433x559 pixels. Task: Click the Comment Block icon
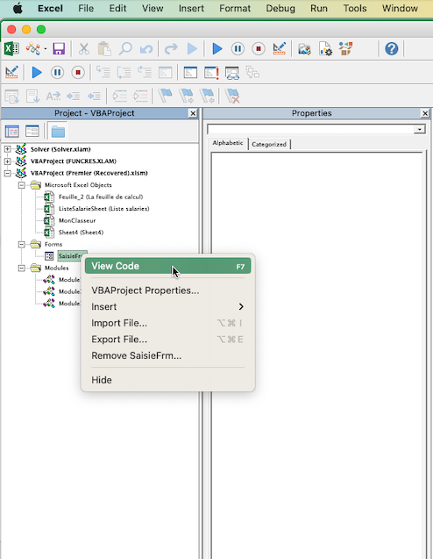[x=119, y=96]
